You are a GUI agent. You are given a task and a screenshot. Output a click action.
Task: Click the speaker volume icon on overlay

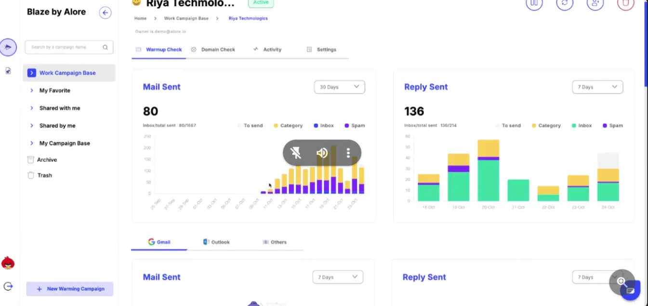tap(322, 153)
